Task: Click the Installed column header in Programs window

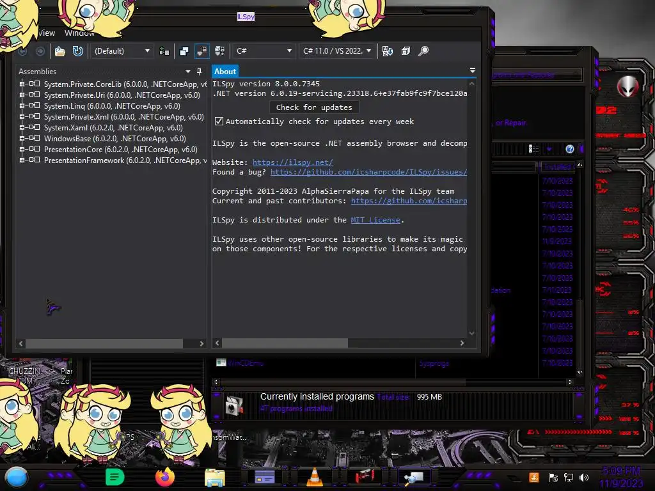Action: tap(557, 167)
